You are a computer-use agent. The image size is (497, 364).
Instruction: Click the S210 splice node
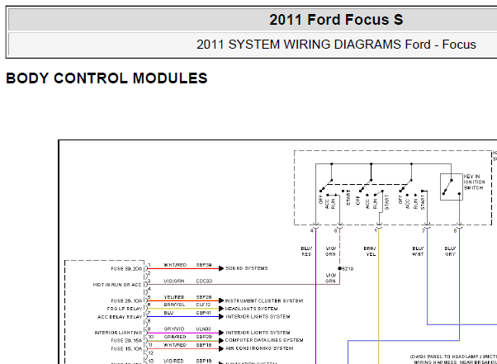(x=340, y=268)
